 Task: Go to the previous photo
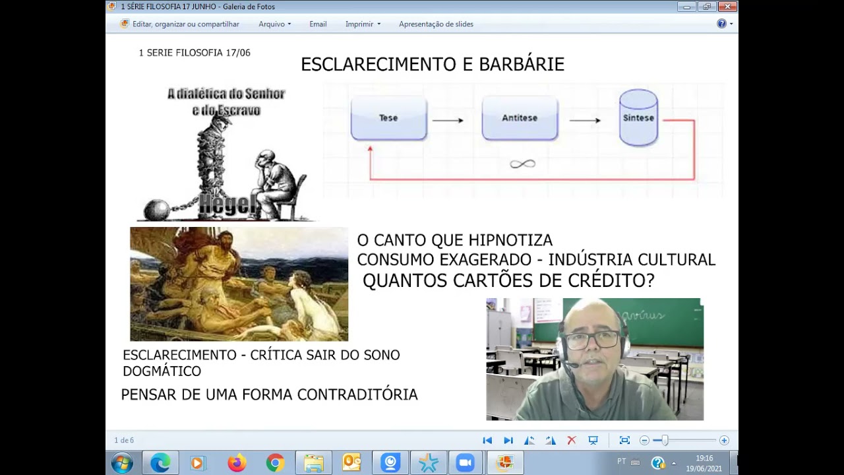click(487, 440)
